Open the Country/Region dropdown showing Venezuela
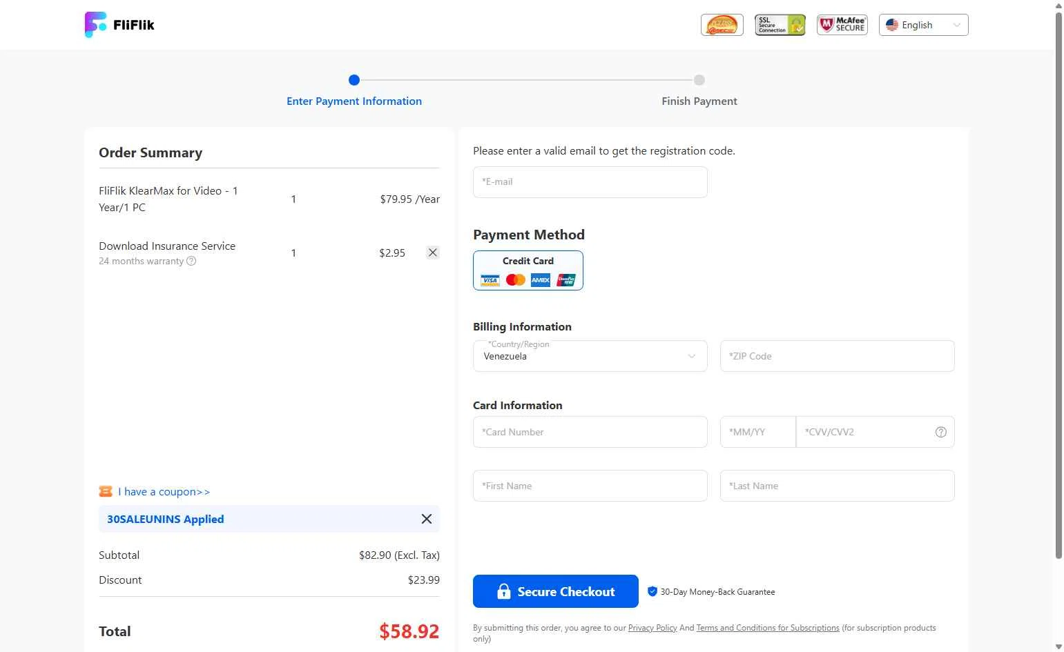The width and height of the screenshot is (1064, 652). pyautogui.click(x=590, y=356)
